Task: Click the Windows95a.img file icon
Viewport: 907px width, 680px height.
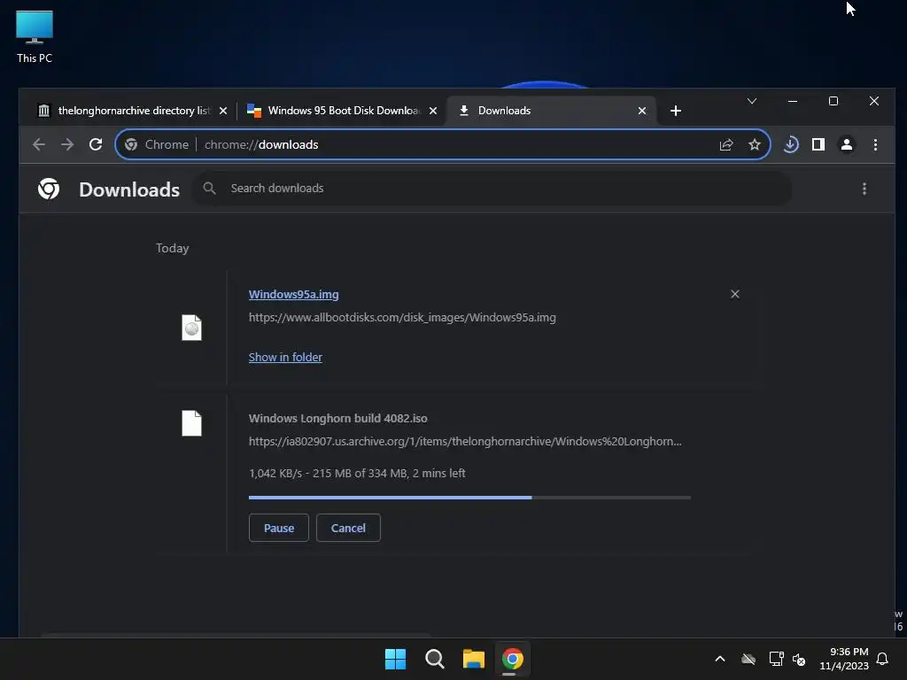Action: click(x=191, y=328)
